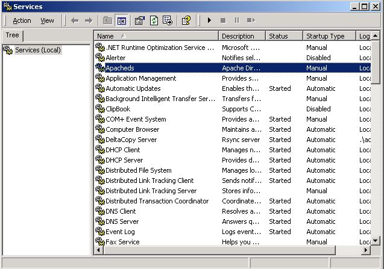Click the Help toolbar icon
Screen dimensions: 384x269
pyautogui.click(x=186, y=20)
